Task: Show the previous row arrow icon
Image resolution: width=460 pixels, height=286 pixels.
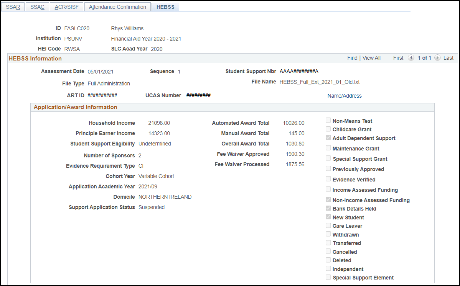Action: [411, 58]
